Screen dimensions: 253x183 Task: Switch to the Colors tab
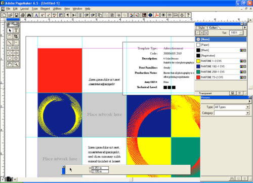(x=214, y=27)
